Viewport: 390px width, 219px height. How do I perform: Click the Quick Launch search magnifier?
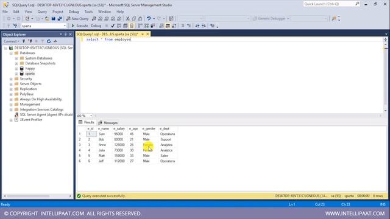[x=357, y=4]
